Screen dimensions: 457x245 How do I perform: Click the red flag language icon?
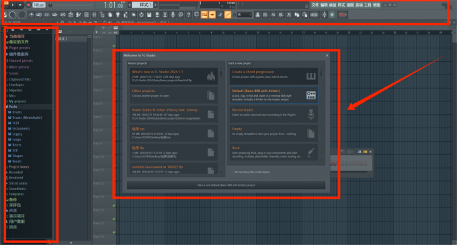[x=343, y=15]
